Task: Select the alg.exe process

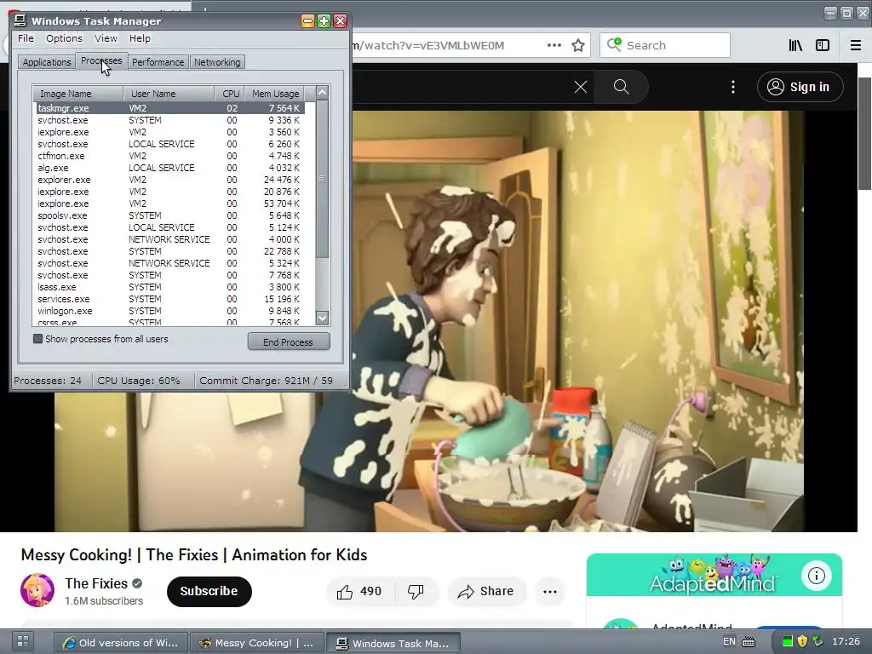Action: [x=169, y=168]
